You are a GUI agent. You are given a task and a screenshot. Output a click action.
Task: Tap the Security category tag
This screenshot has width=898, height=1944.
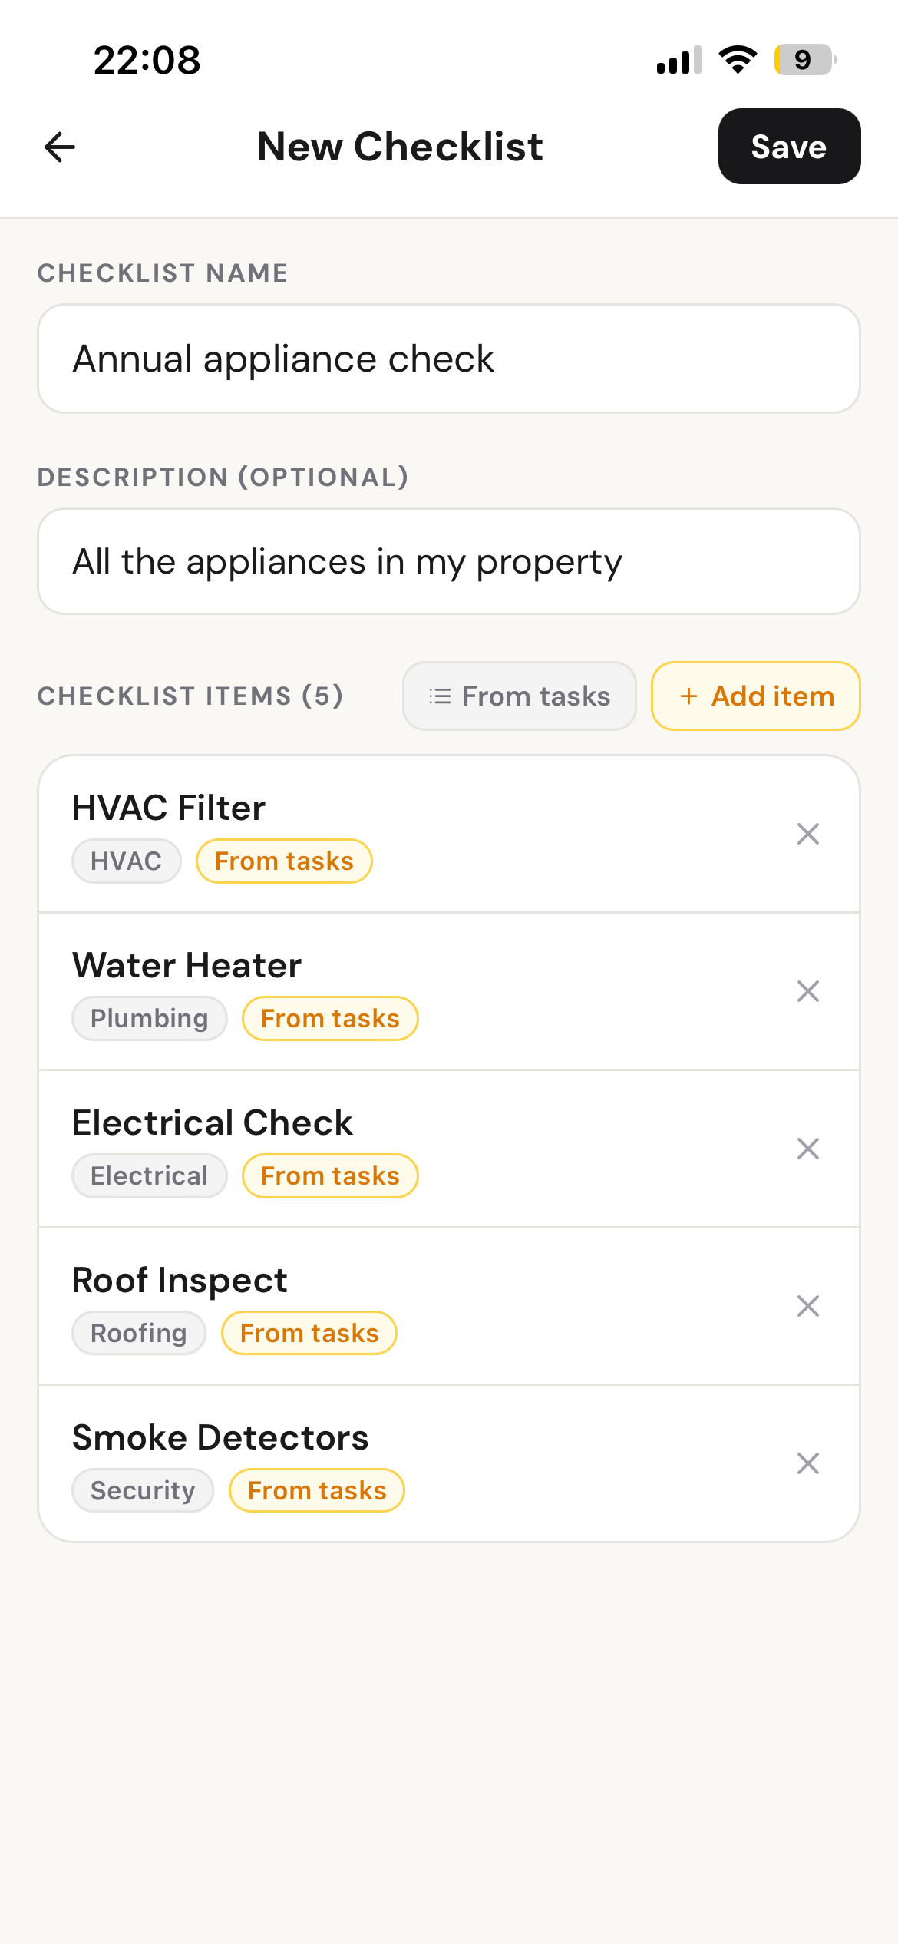(x=143, y=1491)
